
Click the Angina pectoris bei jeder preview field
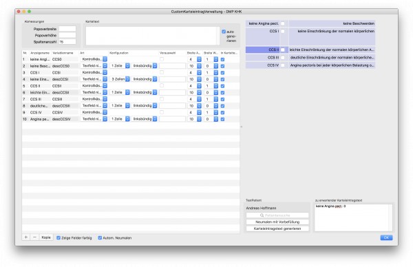[332, 65]
